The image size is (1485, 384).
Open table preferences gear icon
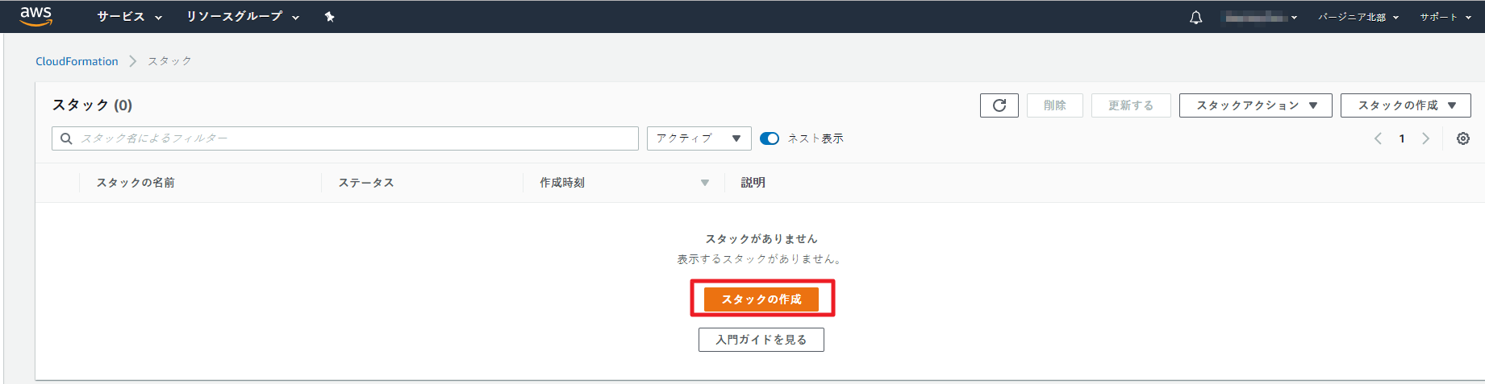click(1462, 138)
